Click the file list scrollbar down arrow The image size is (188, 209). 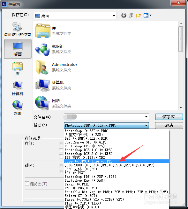(x=181, y=108)
